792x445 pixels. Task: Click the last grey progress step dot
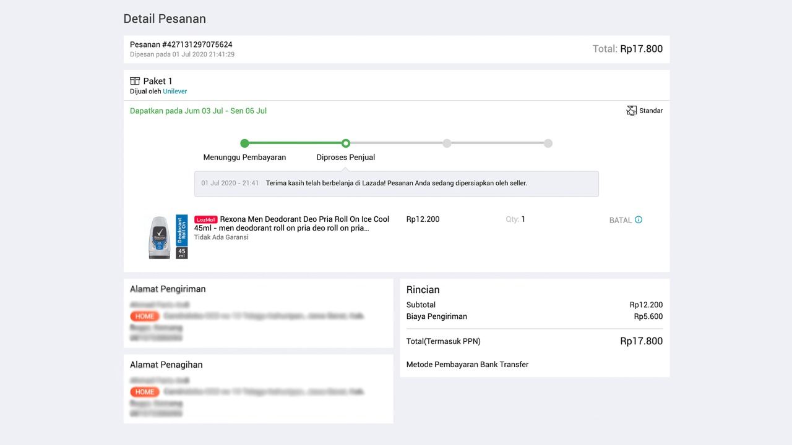pos(548,143)
